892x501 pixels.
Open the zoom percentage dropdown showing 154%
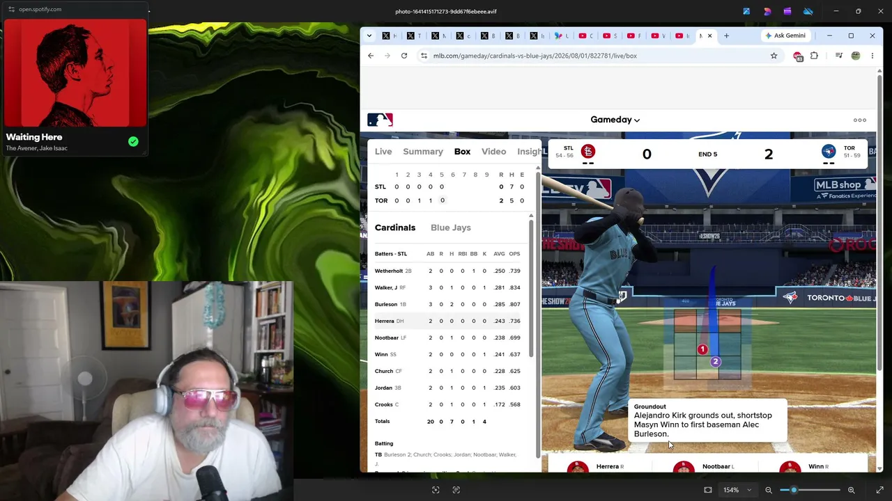[x=737, y=490]
